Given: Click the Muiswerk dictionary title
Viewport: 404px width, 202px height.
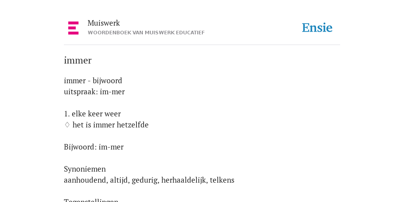Looking at the screenshot, I should point(104,23).
